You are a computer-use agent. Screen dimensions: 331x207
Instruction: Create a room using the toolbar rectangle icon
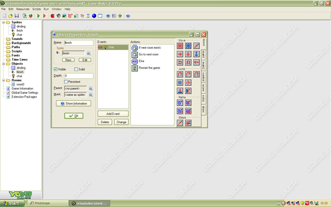point(100,16)
